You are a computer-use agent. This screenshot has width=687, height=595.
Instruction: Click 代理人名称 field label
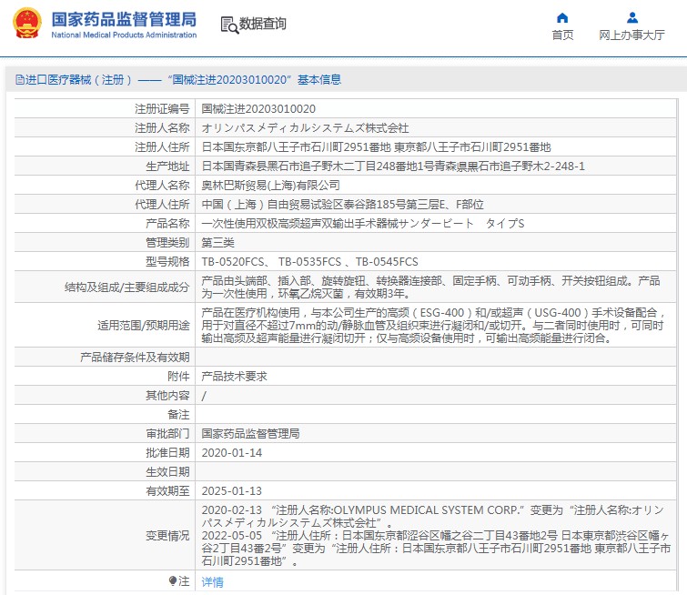tap(162, 186)
